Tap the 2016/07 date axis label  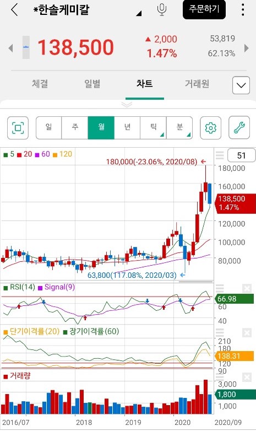(15, 422)
